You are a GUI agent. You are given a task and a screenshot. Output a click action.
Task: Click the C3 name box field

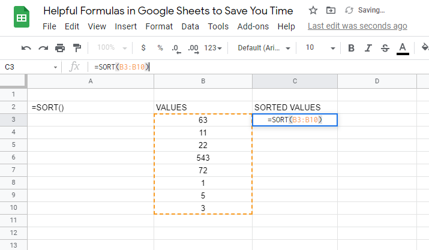pyautogui.click(x=31, y=67)
